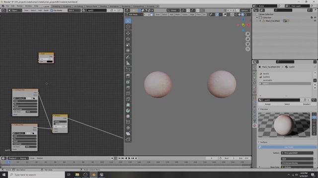Select the Extrude Region tool
Image resolution: width=318 pixels, height=178 pixels.
pyautogui.click(x=128, y=76)
